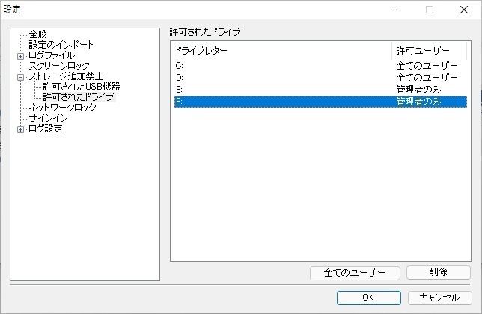Screen dimensions: 482x314
Task: Confirm with the OK button
Action: coord(368,298)
